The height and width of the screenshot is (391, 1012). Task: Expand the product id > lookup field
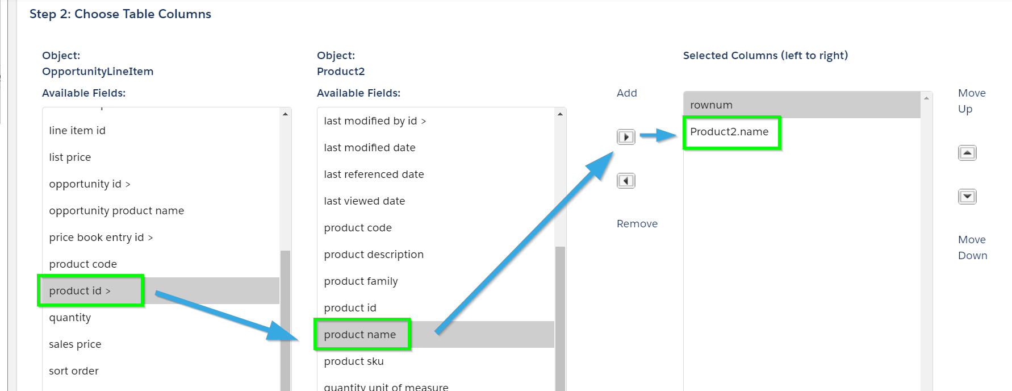click(x=161, y=290)
